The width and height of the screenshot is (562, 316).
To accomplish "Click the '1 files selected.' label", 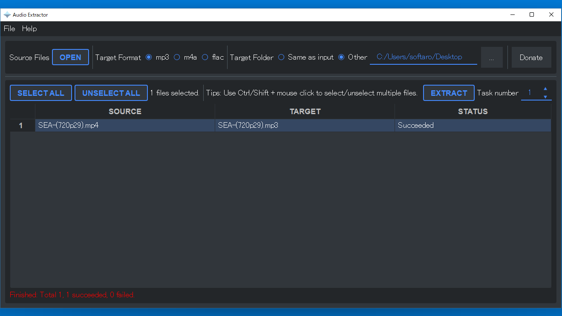I will tap(175, 93).
